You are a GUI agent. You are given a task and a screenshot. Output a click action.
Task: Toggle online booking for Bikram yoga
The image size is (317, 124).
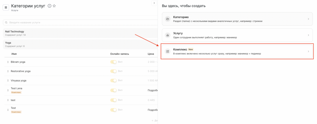pyautogui.click(x=114, y=62)
